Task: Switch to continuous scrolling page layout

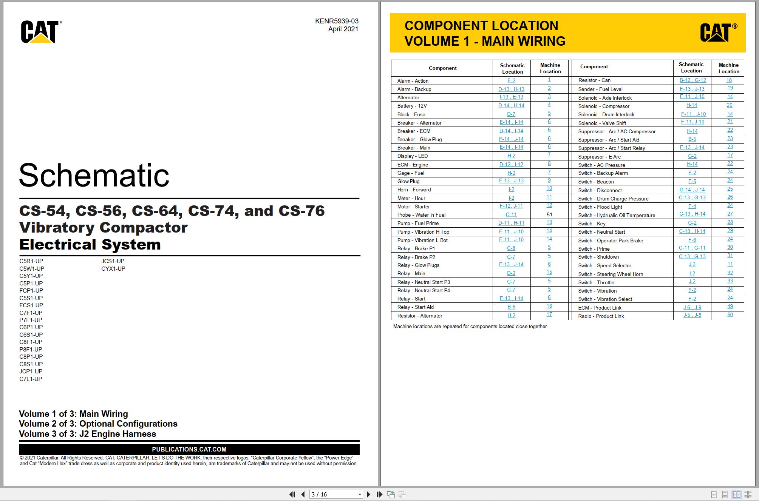Action: pyautogui.click(x=725, y=495)
